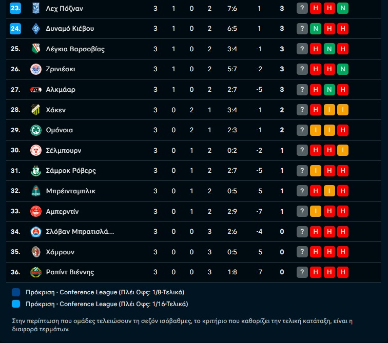Click the dark blue 1/8-Τελικά legend swatch

click(16, 292)
